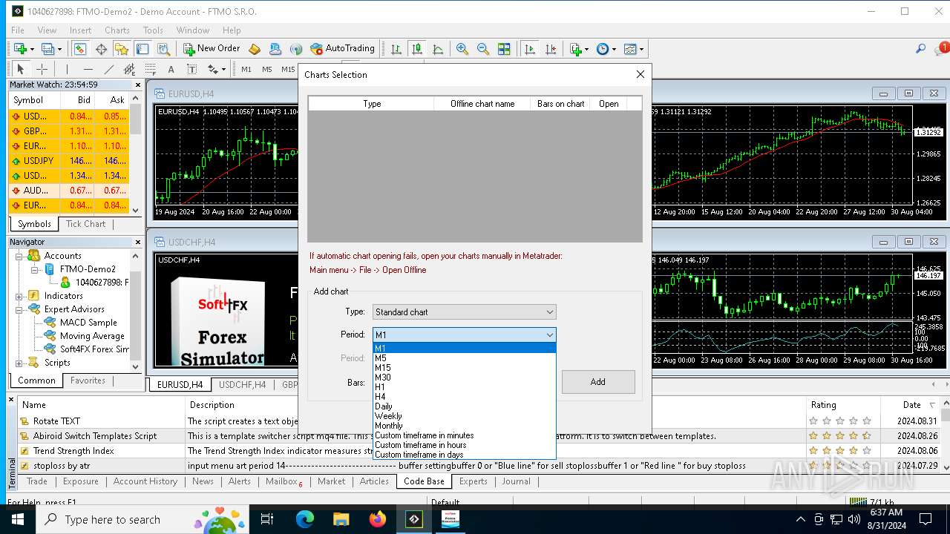
Task: Switch charts to bar chart mode
Action: click(x=396, y=49)
